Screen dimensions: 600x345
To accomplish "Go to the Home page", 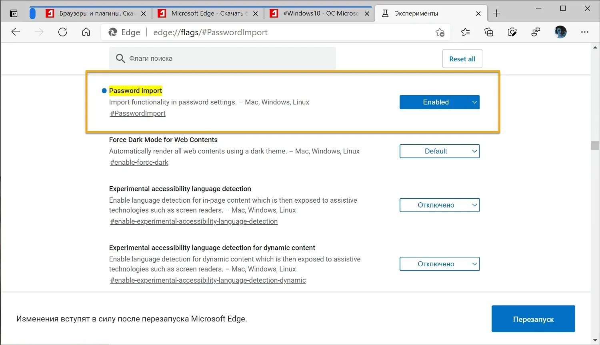I will tap(86, 32).
